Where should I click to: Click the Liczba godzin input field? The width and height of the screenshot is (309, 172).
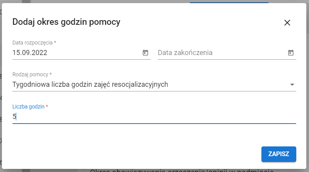(x=155, y=116)
